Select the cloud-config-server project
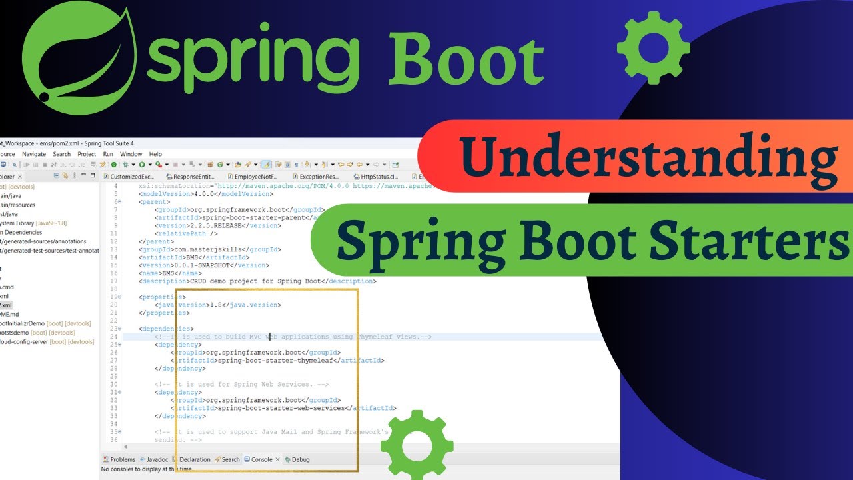Screen dimensions: 853x480 [x=47, y=341]
